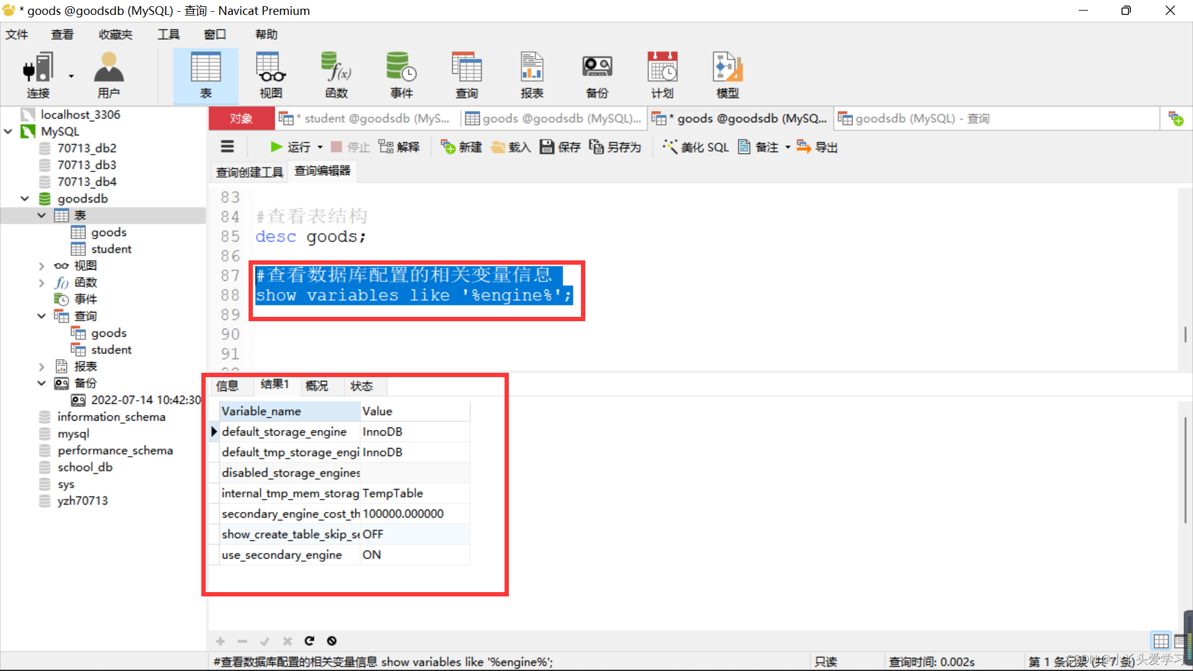Collapse the MySQL connection node
Screen dimensions: 1193x671
[8, 131]
